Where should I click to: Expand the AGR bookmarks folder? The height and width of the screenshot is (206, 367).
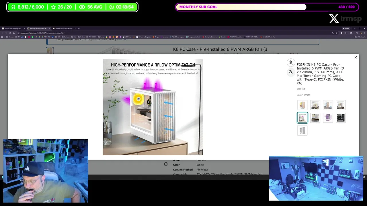click(x=44, y=37)
